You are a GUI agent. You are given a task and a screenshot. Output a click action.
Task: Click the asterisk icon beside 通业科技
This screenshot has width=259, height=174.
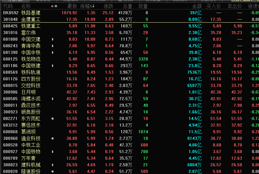[x=53, y=138]
